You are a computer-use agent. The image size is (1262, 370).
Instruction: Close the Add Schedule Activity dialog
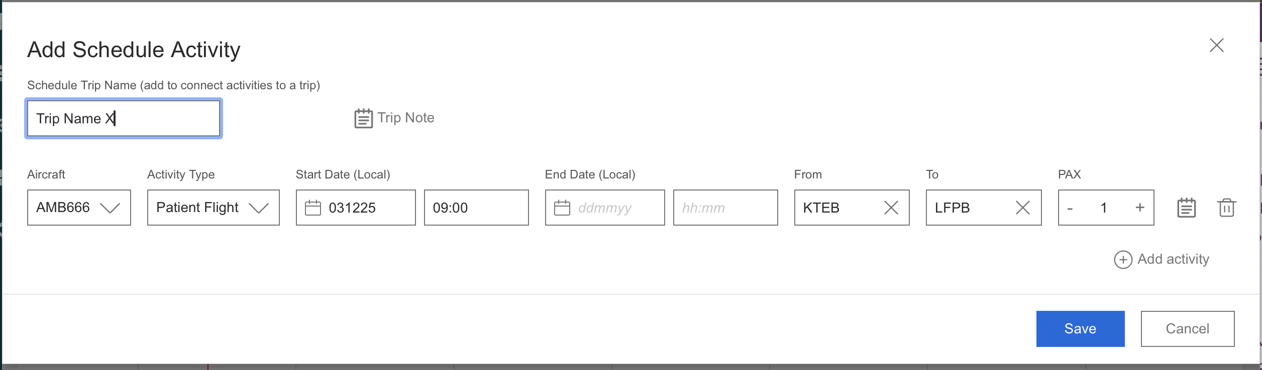coord(1216,46)
